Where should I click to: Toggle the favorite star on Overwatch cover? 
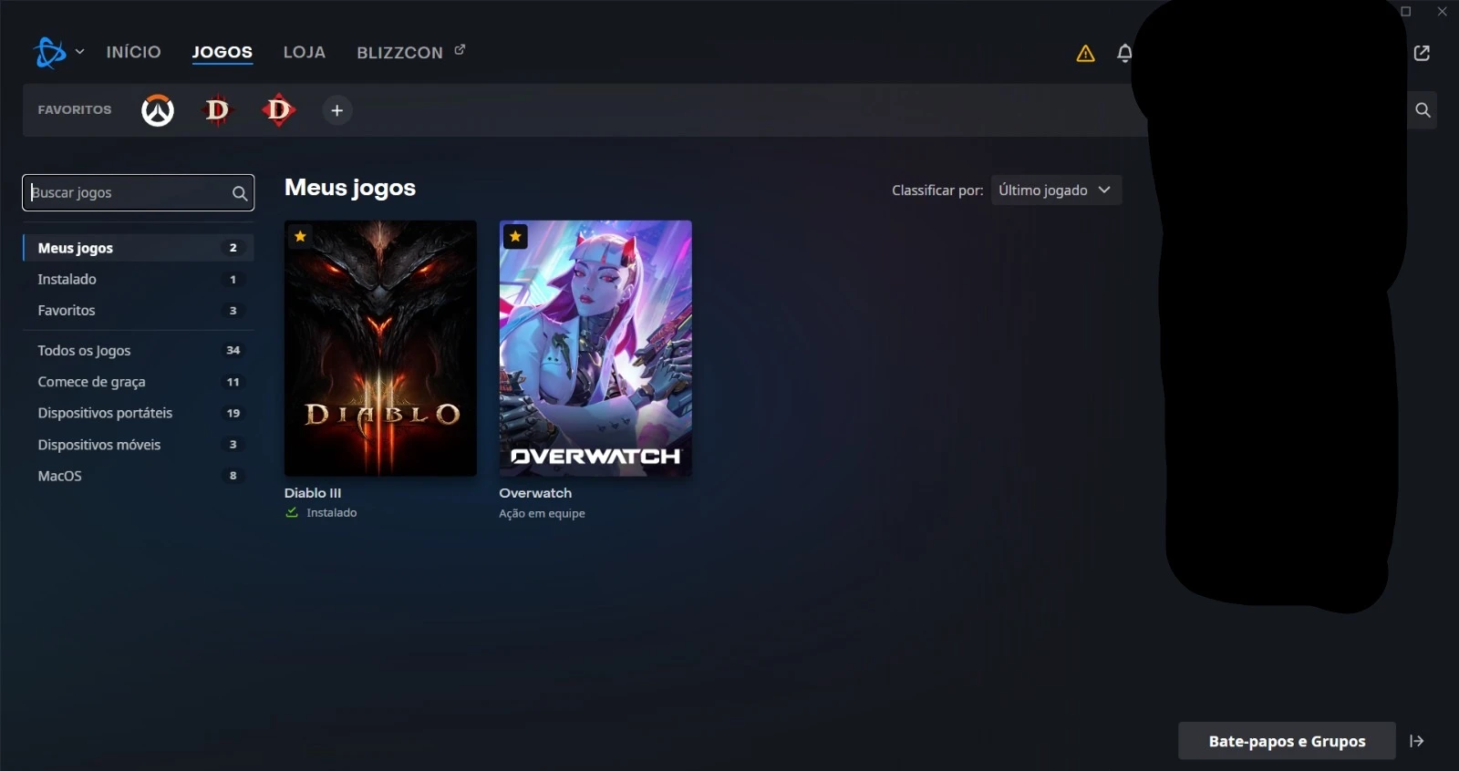click(x=515, y=236)
